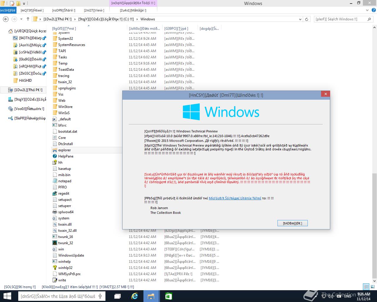The height and width of the screenshot is (302, 377).
Task: Select Network in the navigation pane
Action: 26,109
